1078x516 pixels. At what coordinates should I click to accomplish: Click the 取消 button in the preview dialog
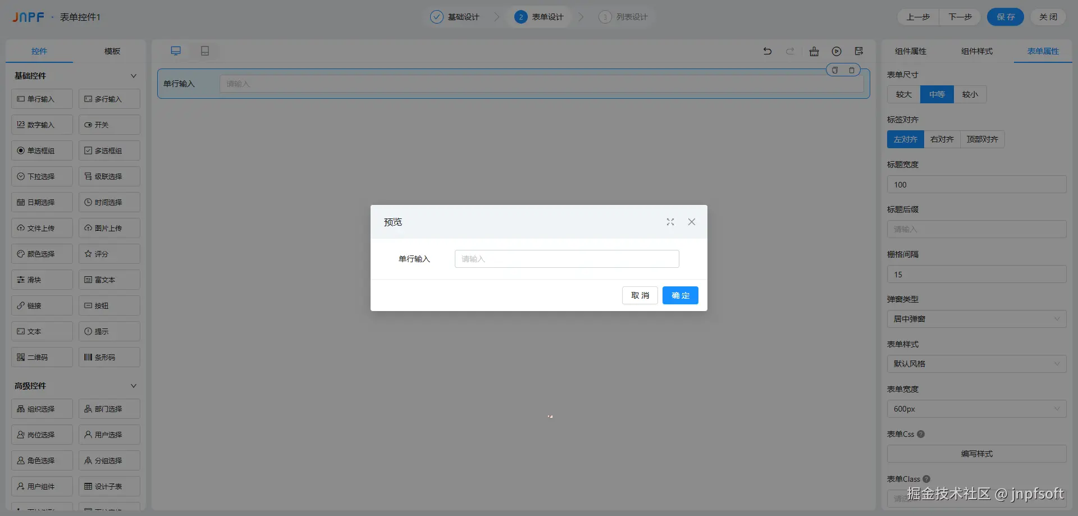pos(640,295)
